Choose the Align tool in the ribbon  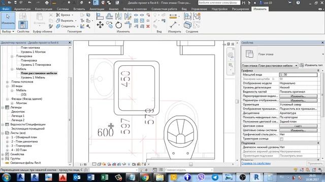point(100,16)
